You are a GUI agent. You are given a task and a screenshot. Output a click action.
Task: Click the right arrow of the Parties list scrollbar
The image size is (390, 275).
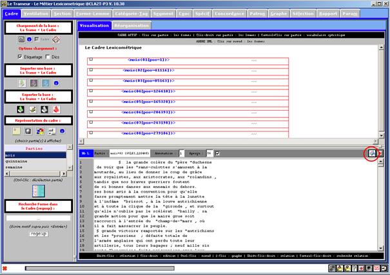pyautogui.click(x=64, y=174)
